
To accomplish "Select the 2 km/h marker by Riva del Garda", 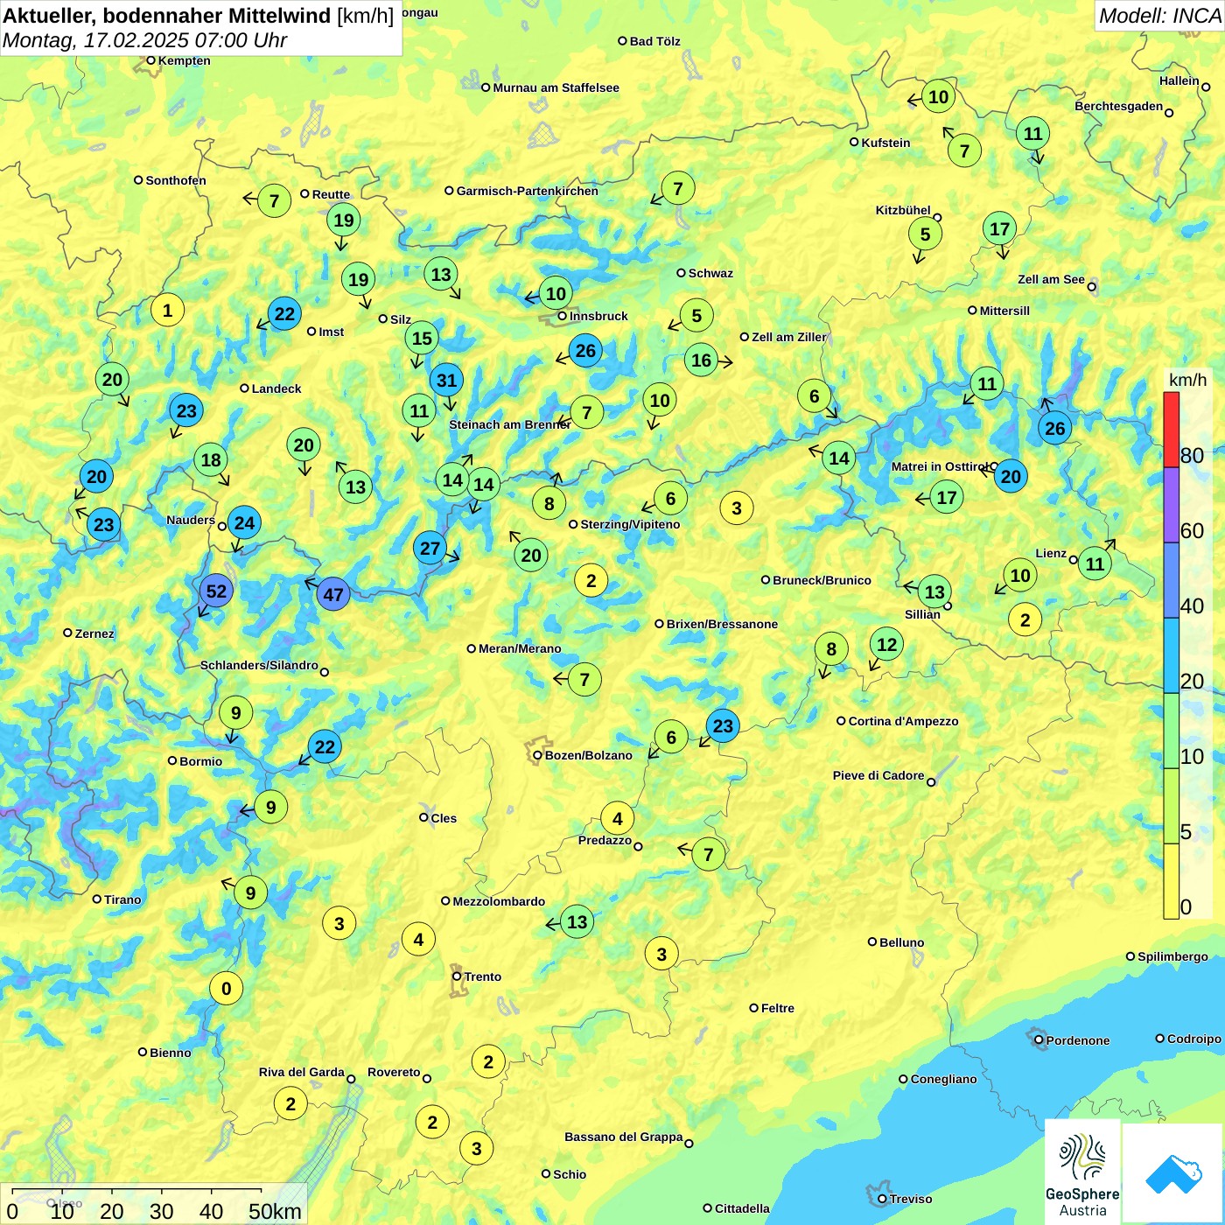I will (290, 1103).
